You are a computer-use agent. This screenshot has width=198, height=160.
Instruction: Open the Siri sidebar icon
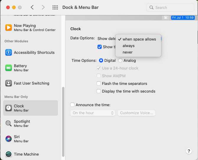pyautogui.click(x=9, y=139)
